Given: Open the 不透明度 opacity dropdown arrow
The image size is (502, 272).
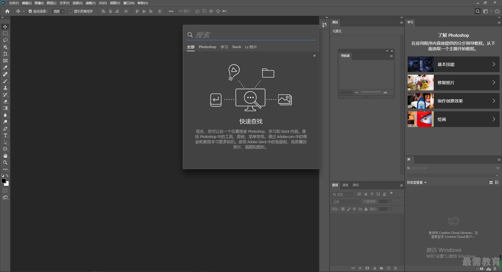Looking at the screenshot, I should coord(390,201).
